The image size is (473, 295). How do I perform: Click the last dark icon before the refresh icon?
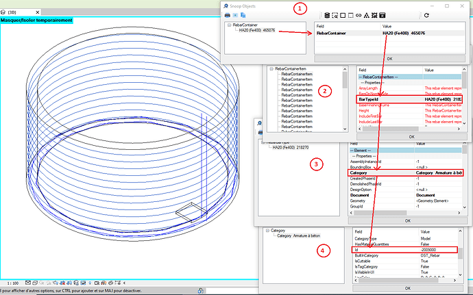[x=383, y=15]
